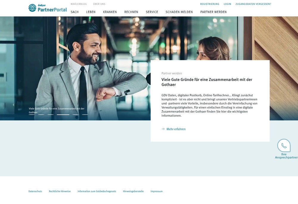Open the Impressum page
This screenshot has height=204, width=298.
[156, 191]
